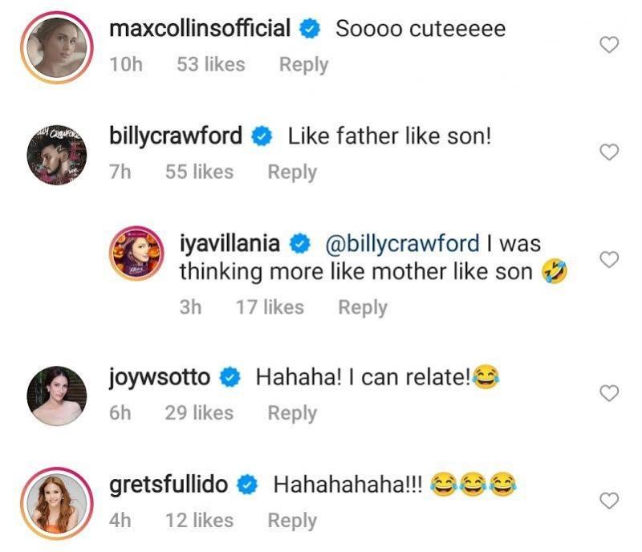This screenshot has height=552, width=642.
Task: Like maxcollinsofficial's comment with the heart
Action: [610, 45]
